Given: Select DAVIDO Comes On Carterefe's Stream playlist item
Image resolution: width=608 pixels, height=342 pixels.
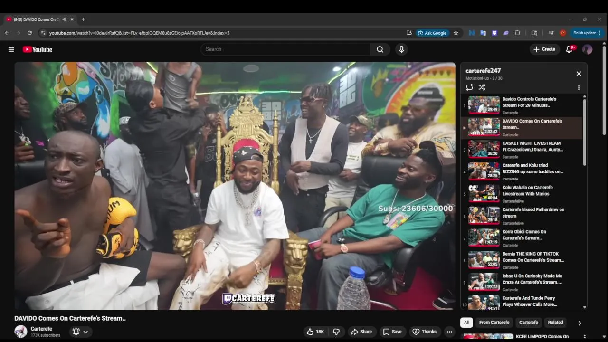Looking at the screenshot, I should click(522, 128).
